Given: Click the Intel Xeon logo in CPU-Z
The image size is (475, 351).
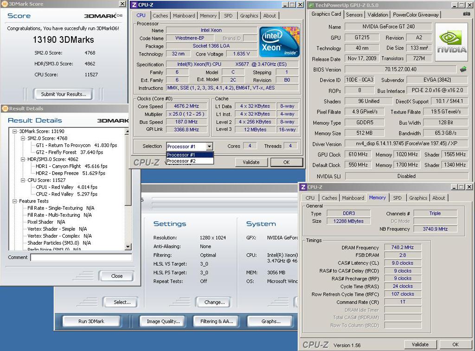Looking at the screenshot, I should click(279, 42).
